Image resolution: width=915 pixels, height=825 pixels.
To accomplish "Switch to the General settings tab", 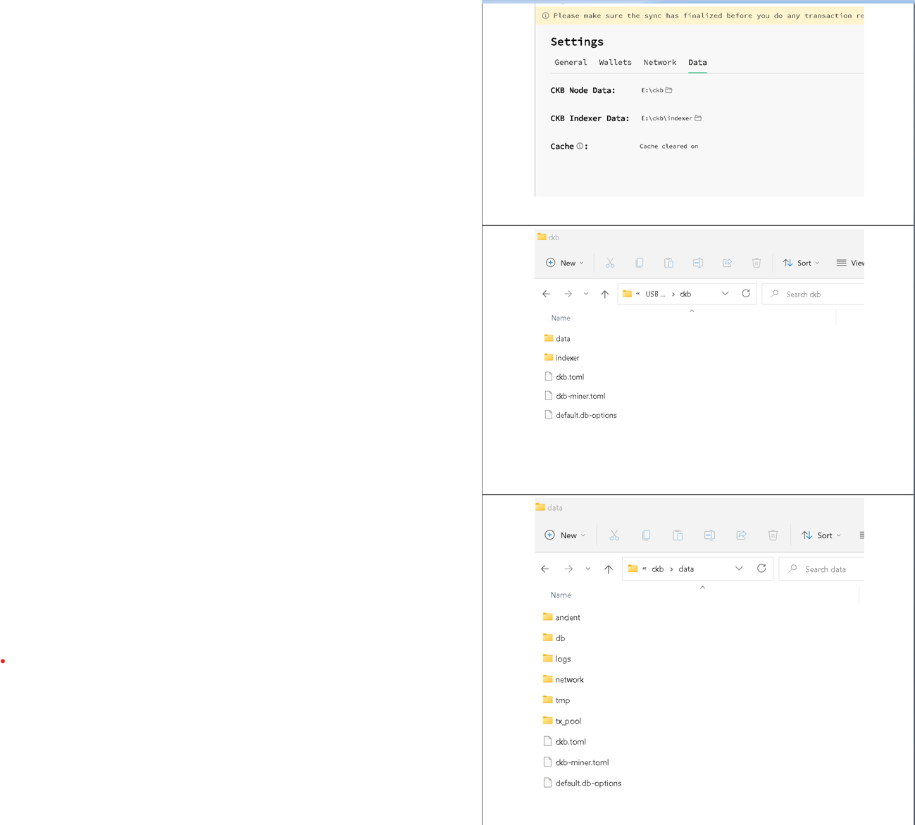I will (x=571, y=63).
